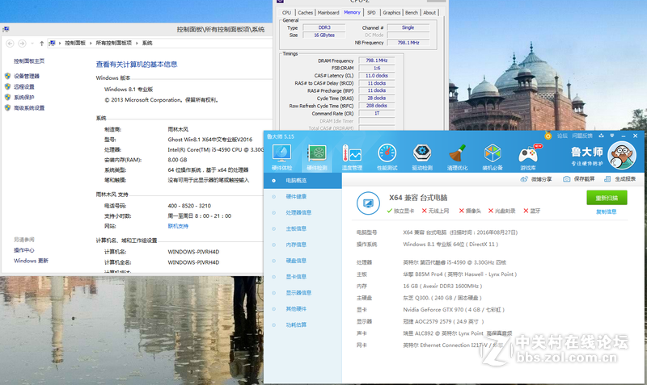Image resolution: width=647 pixels, height=385 pixels.
Task: Open 系统保护 link
Action: click(24, 98)
